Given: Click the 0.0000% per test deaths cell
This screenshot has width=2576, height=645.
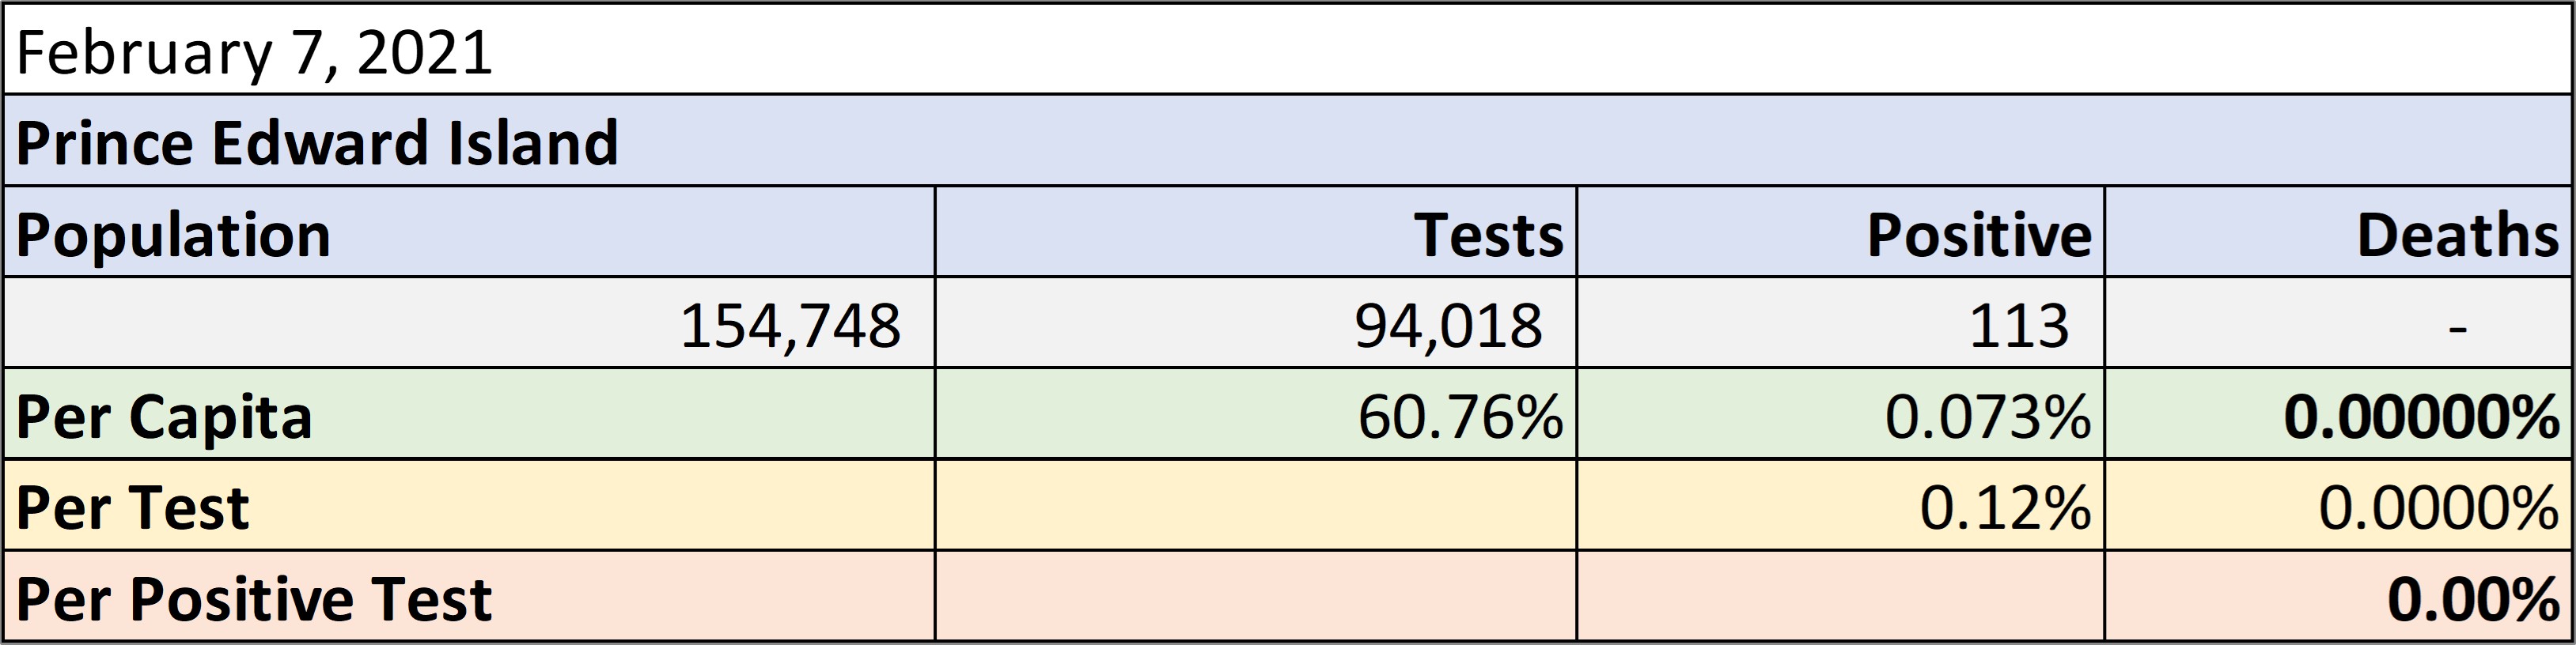Looking at the screenshot, I should [x=2339, y=505].
